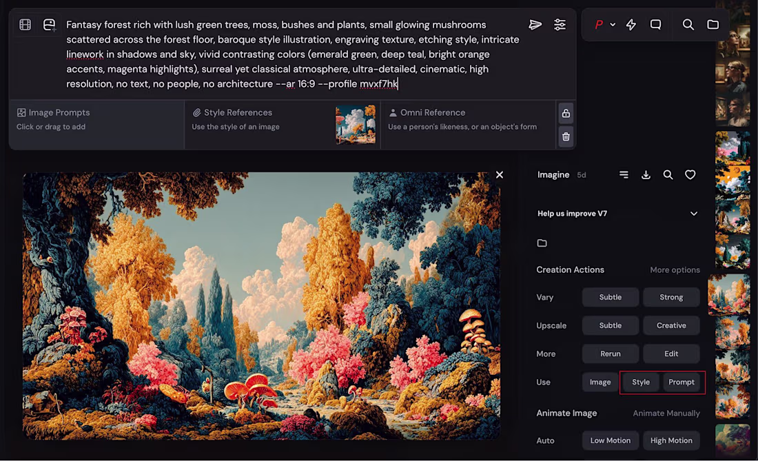This screenshot has width=758, height=461.
Task: Click the Rerun button
Action: [611, 354]
